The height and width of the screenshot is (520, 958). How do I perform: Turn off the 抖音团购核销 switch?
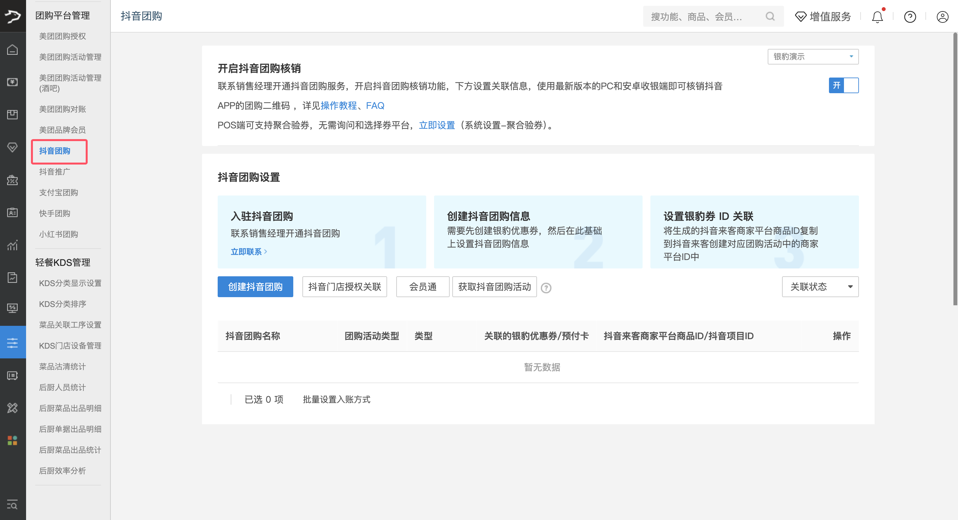pos(844,85)
